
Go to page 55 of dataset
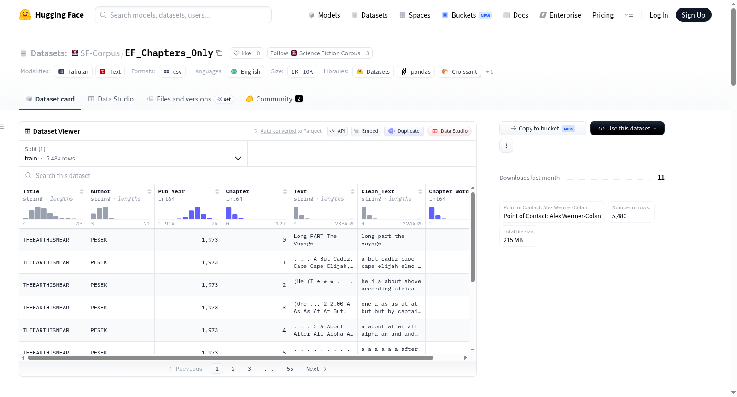click(x=290, y=369)
